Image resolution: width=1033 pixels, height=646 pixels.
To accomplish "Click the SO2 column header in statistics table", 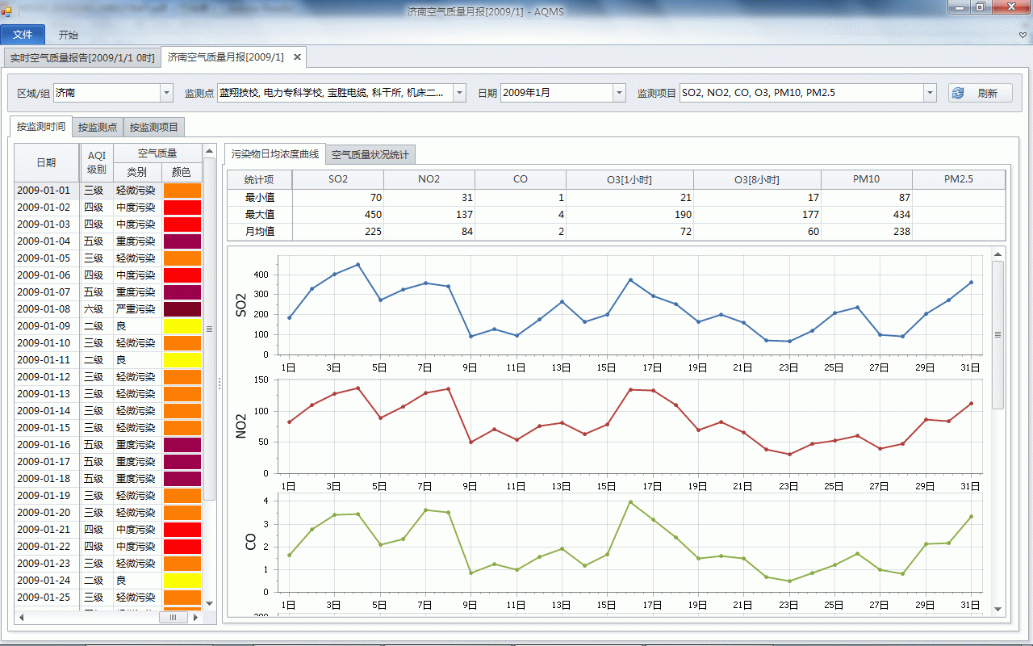I will point(338,179).
